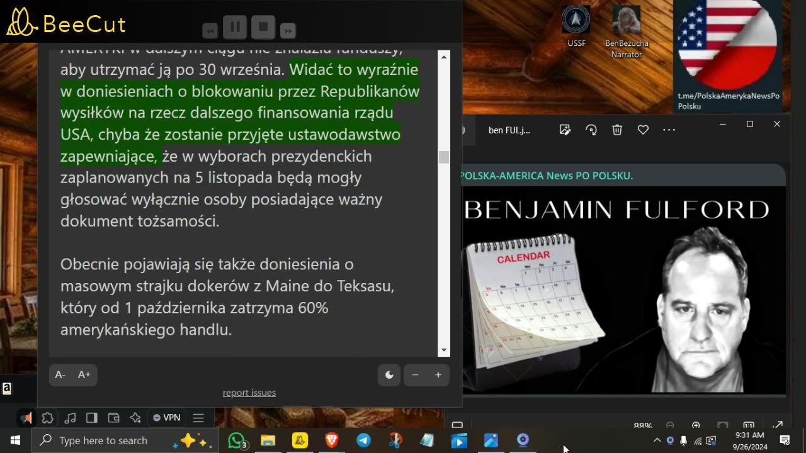Open Brave browser from the taskbar

[331, 440]
